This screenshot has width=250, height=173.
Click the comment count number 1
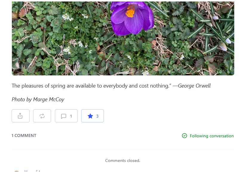coord(71,116)
